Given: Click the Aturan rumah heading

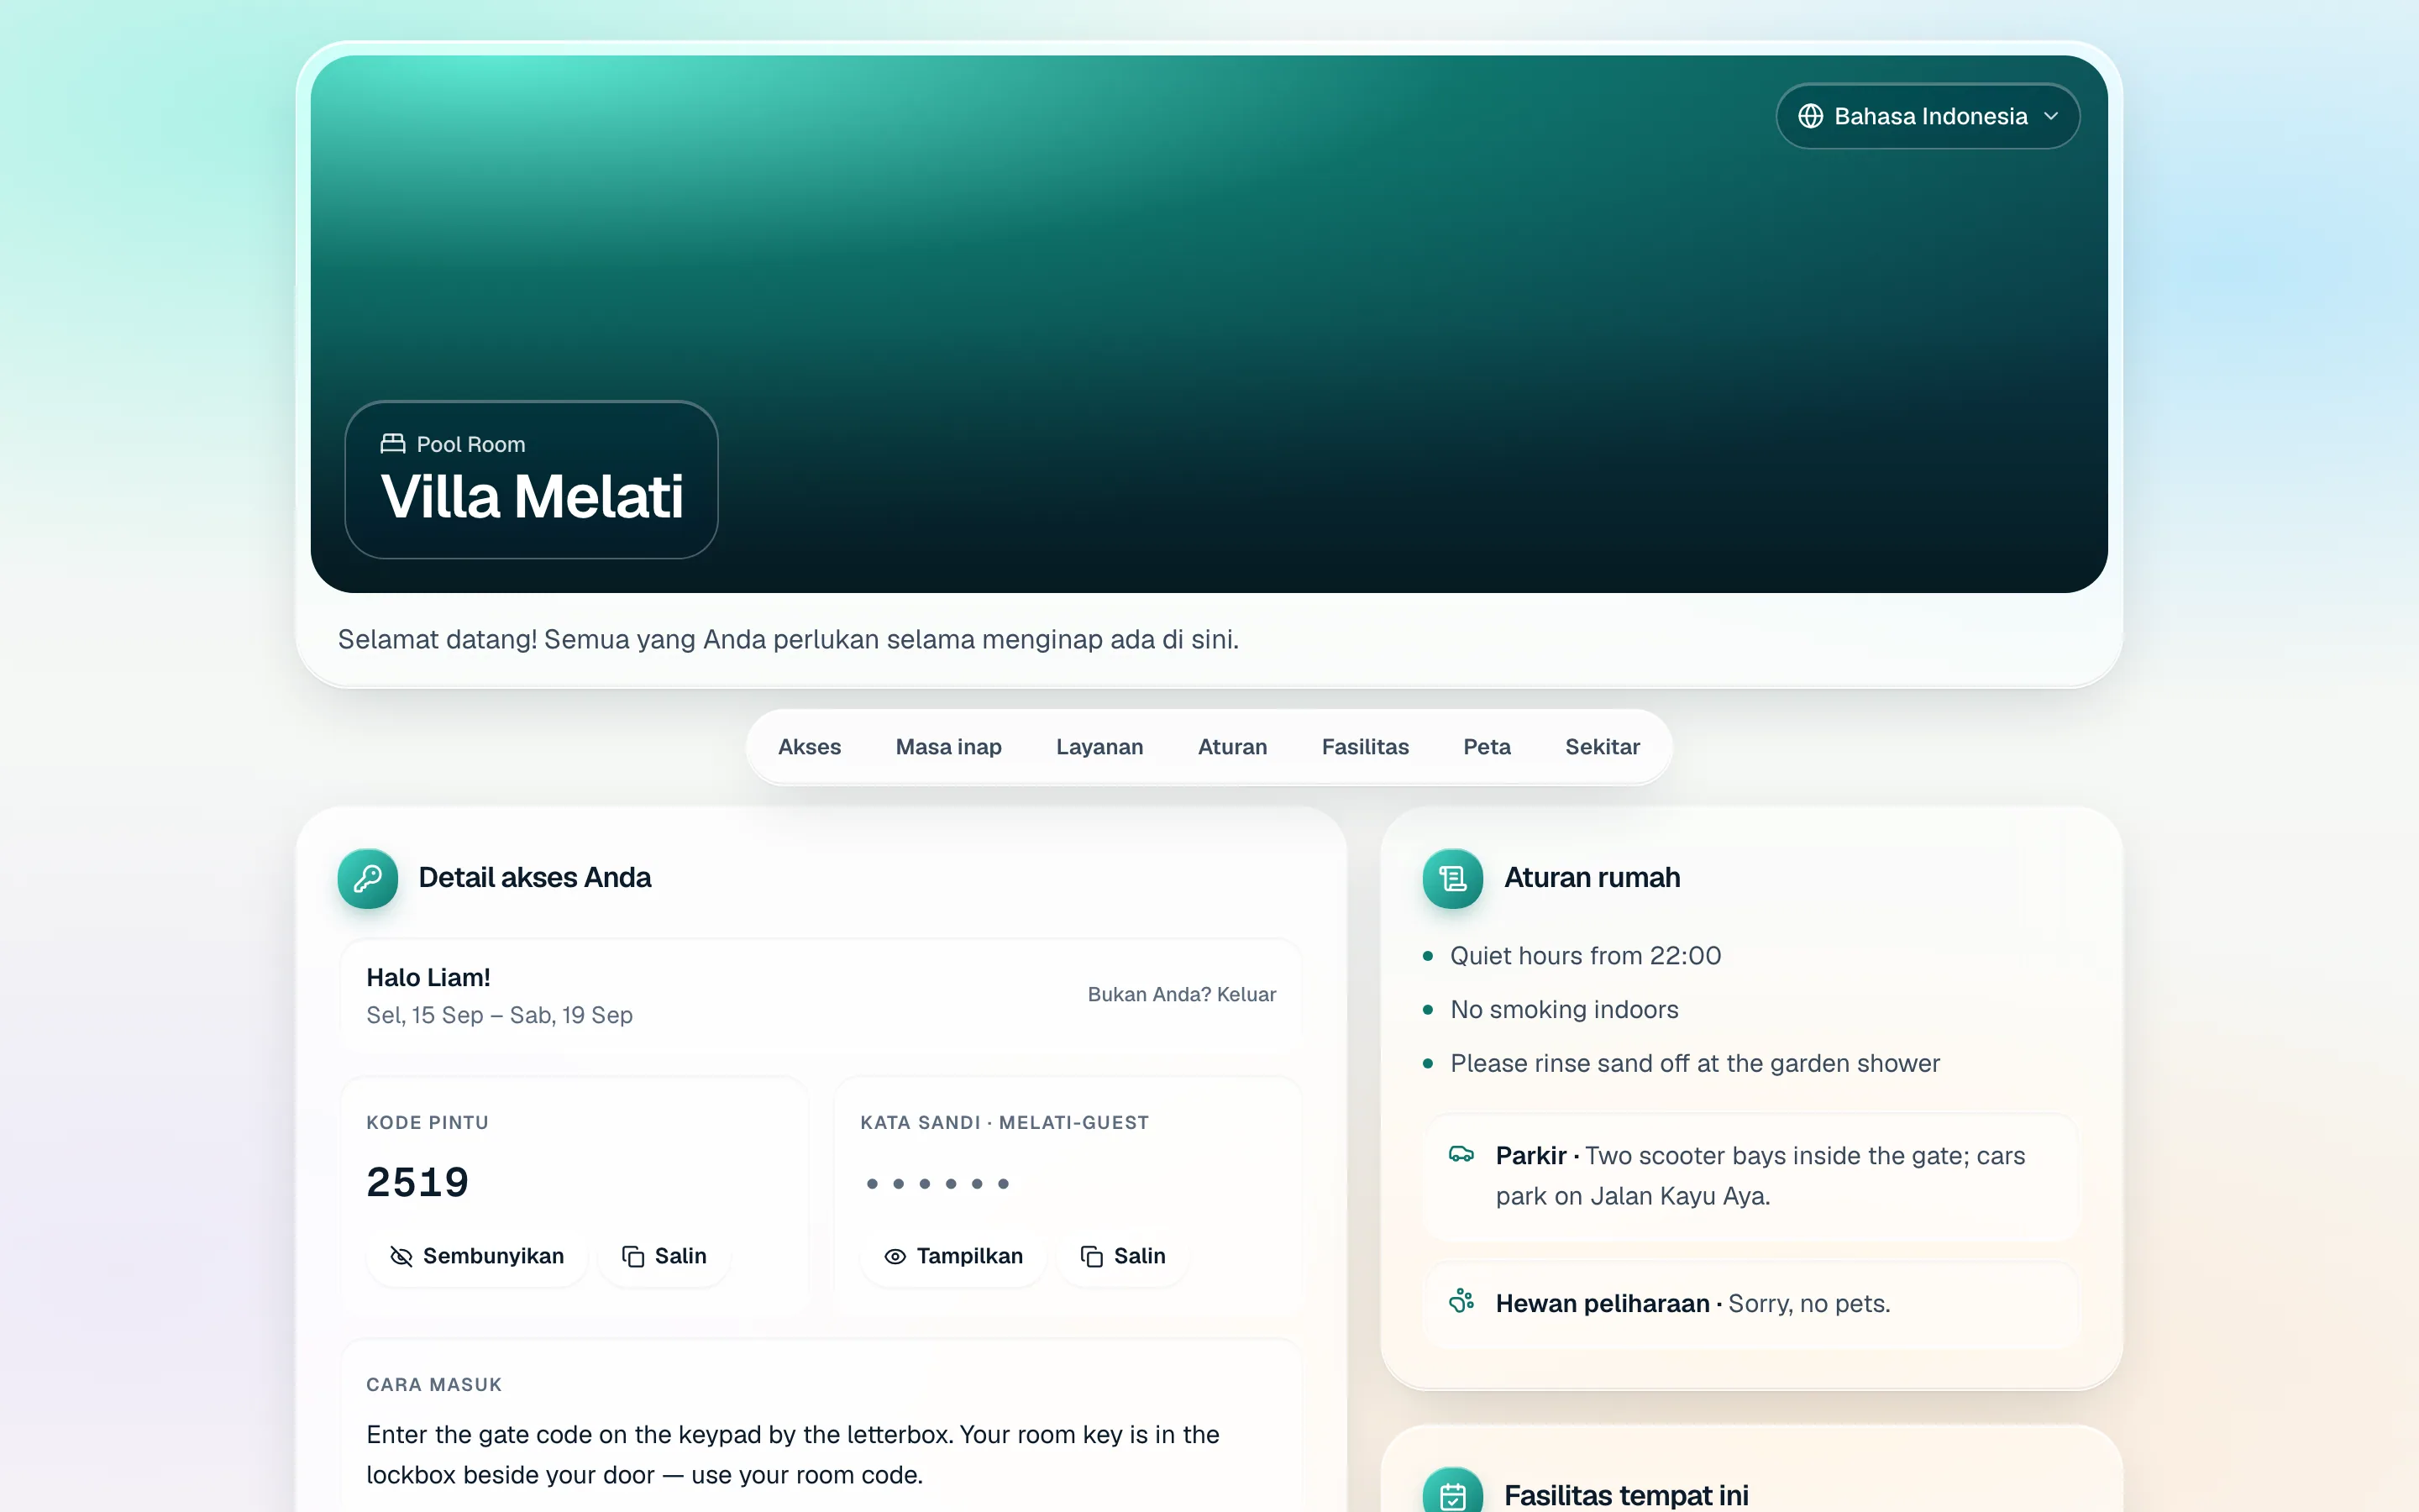Looking at the screenshot, I should [1593, 878].
